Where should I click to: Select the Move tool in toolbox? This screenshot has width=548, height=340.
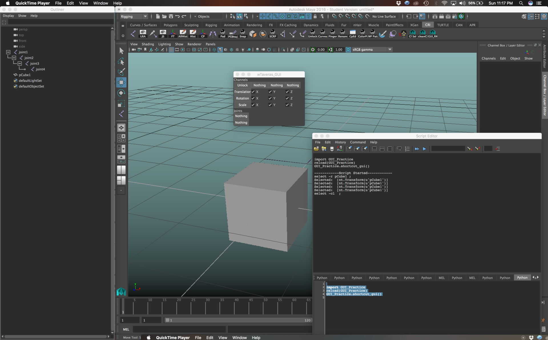coord(121,82)
